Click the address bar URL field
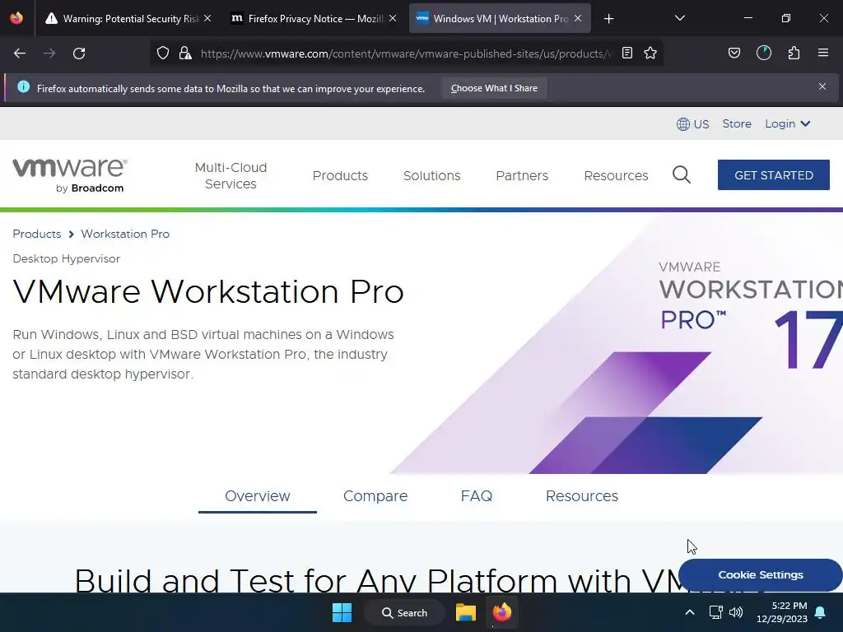Screen dimensions: 843x632 click(405, 53)
